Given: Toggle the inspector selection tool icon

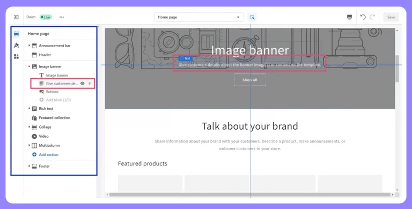Looking at the screenshot, I should (x=252, y=17).
